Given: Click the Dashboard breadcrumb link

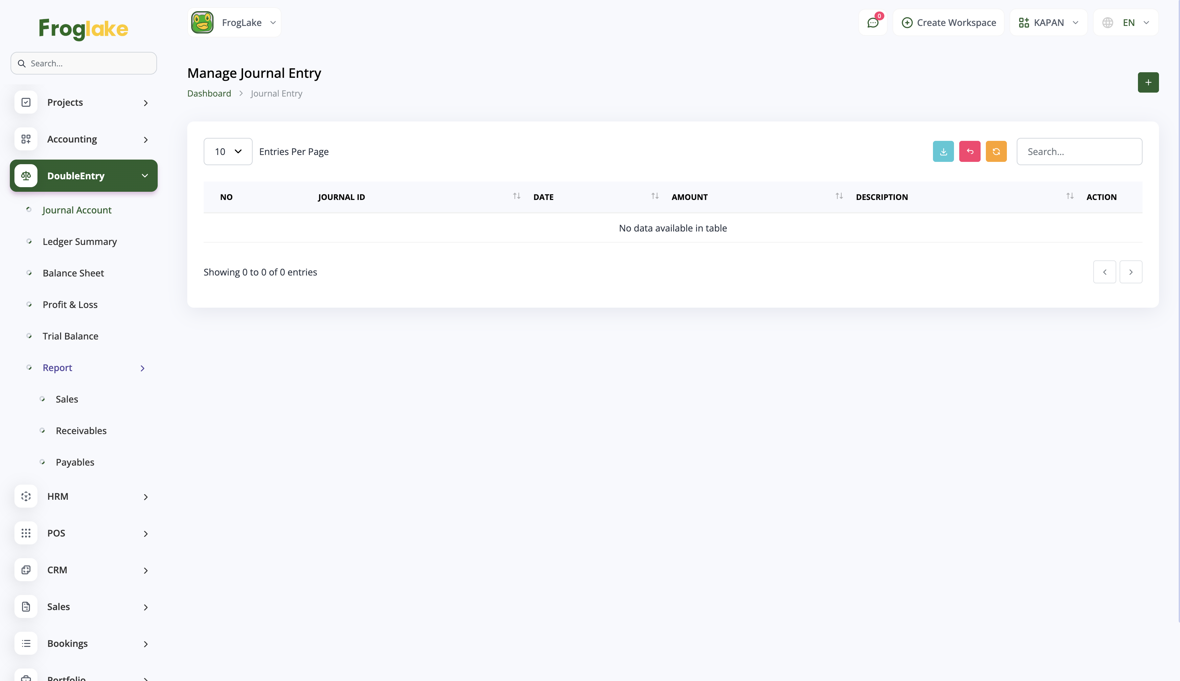Looking at the screenshot, I should pos(209,94).
